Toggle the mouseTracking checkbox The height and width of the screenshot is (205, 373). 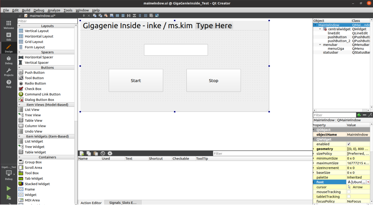coord(349,192)
